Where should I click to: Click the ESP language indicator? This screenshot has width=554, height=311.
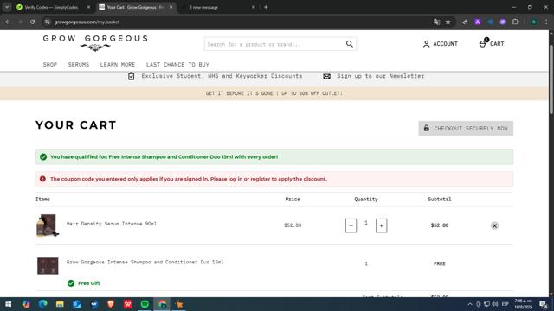[x=506, y=304]
